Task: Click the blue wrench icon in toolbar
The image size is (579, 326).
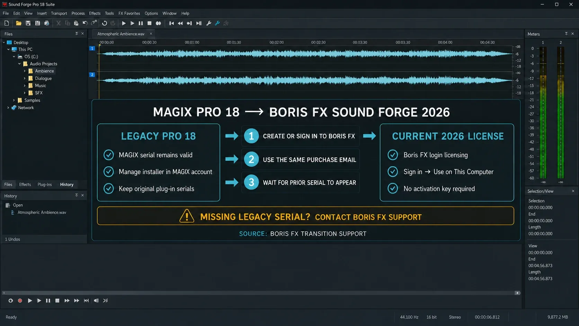Action: point(217,23)
